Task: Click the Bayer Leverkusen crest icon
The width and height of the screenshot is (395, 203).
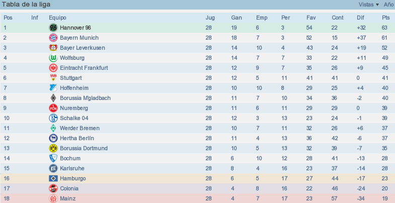Action: (53, 48)
